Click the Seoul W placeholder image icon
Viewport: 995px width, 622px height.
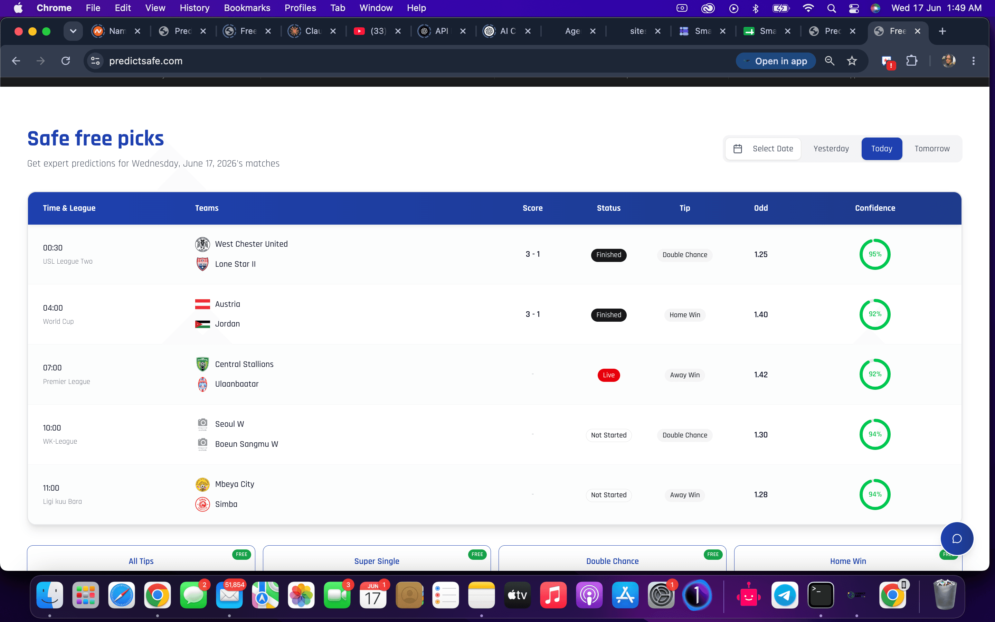click(202, 424)
